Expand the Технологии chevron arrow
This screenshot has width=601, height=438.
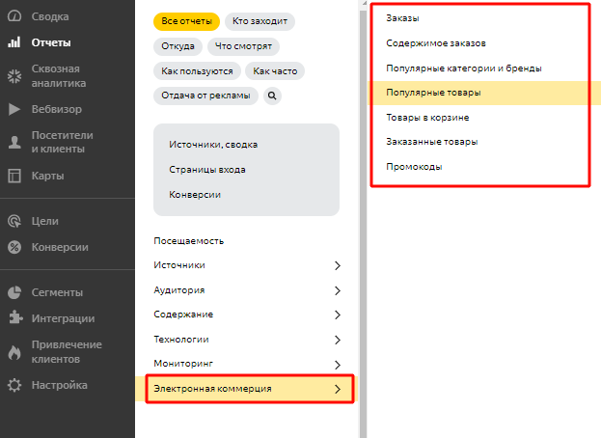pyautogui.click(x=337, y=340)
